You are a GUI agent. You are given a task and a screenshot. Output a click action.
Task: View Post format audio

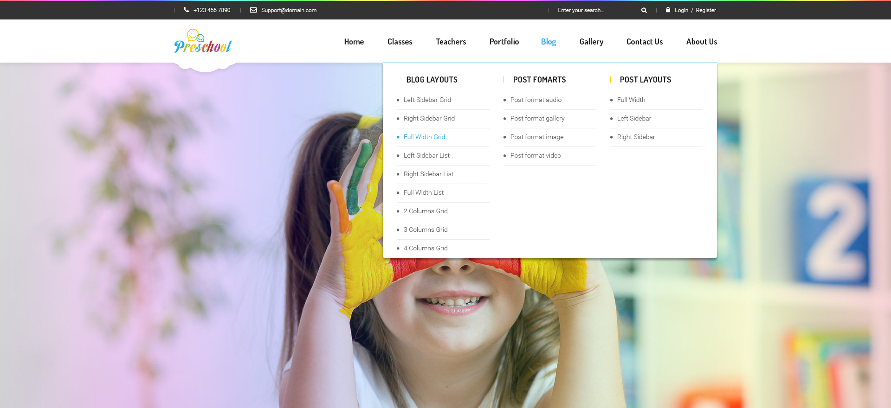pyautogui.click(x=536, y=100)
